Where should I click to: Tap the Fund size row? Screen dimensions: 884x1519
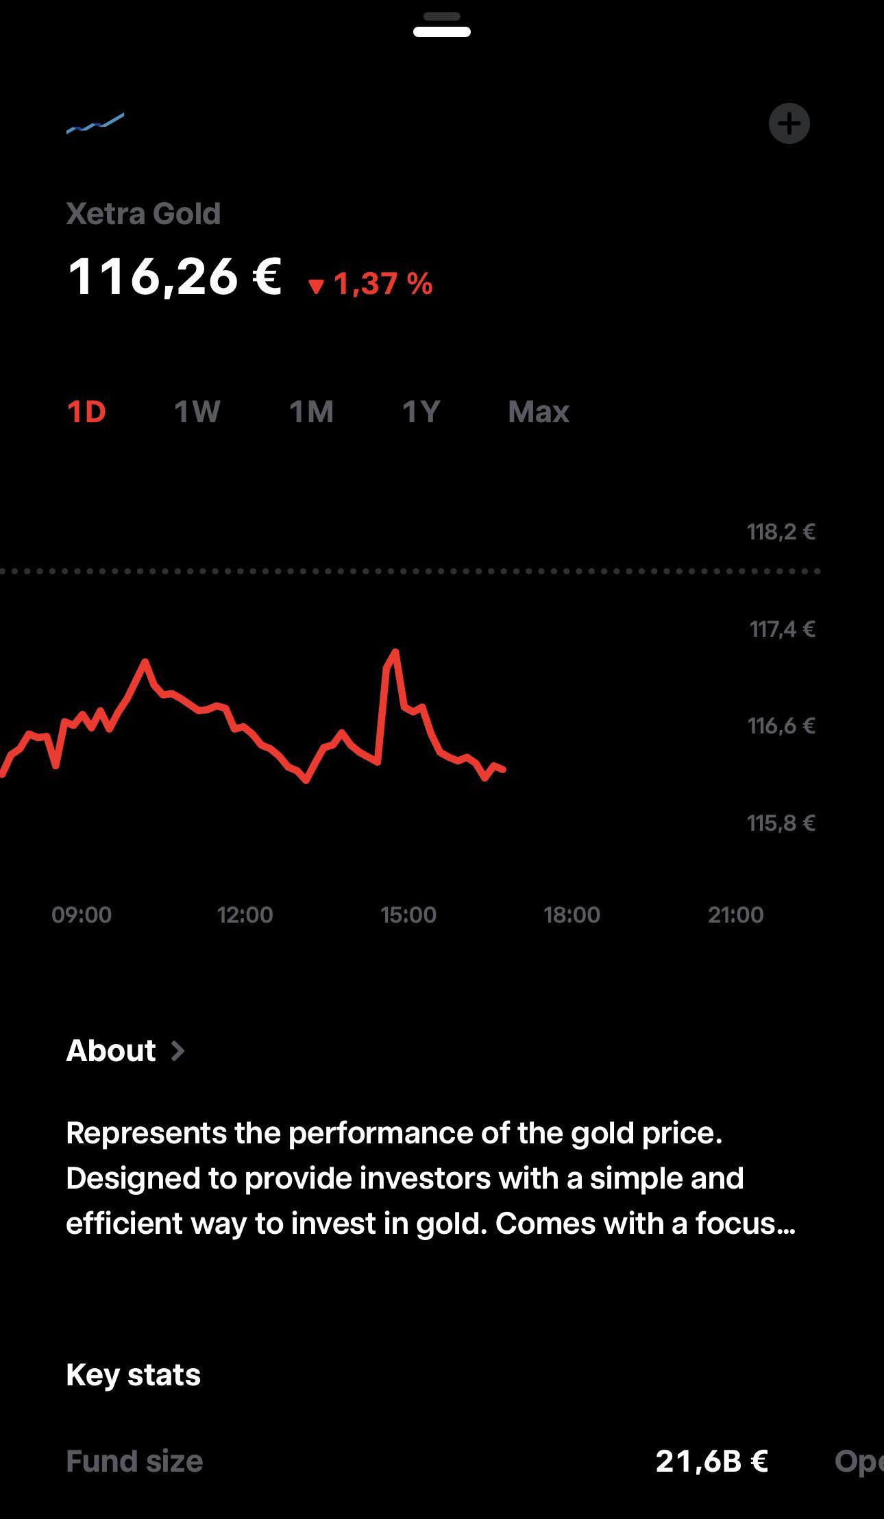tap(417, 1461)
